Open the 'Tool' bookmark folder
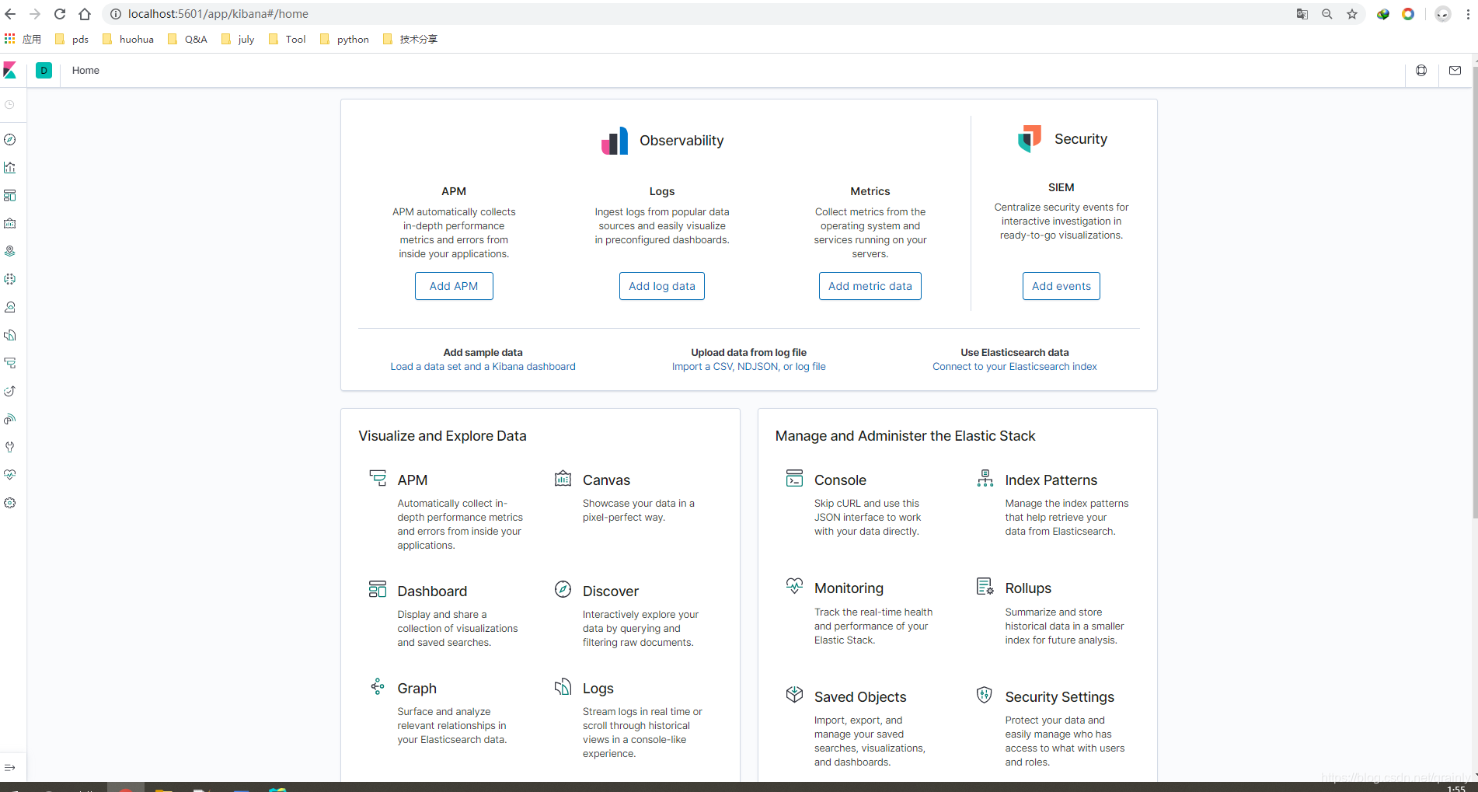The image size is (1478, 792). coord(287,40)
